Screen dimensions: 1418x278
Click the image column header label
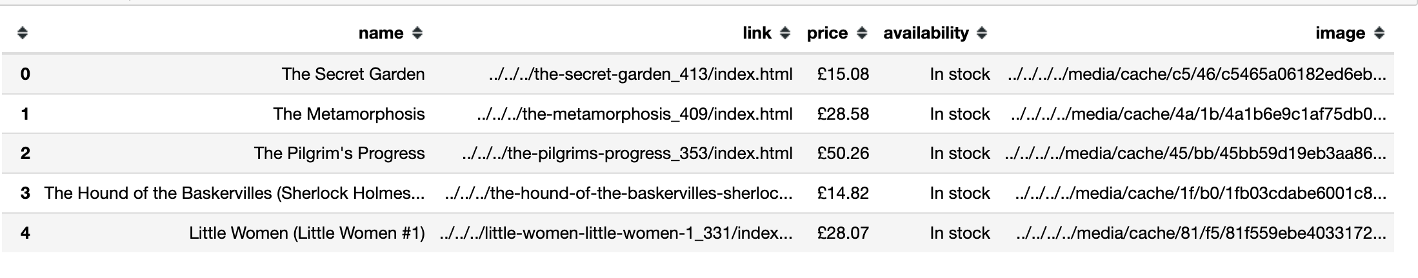[1340, 33]
